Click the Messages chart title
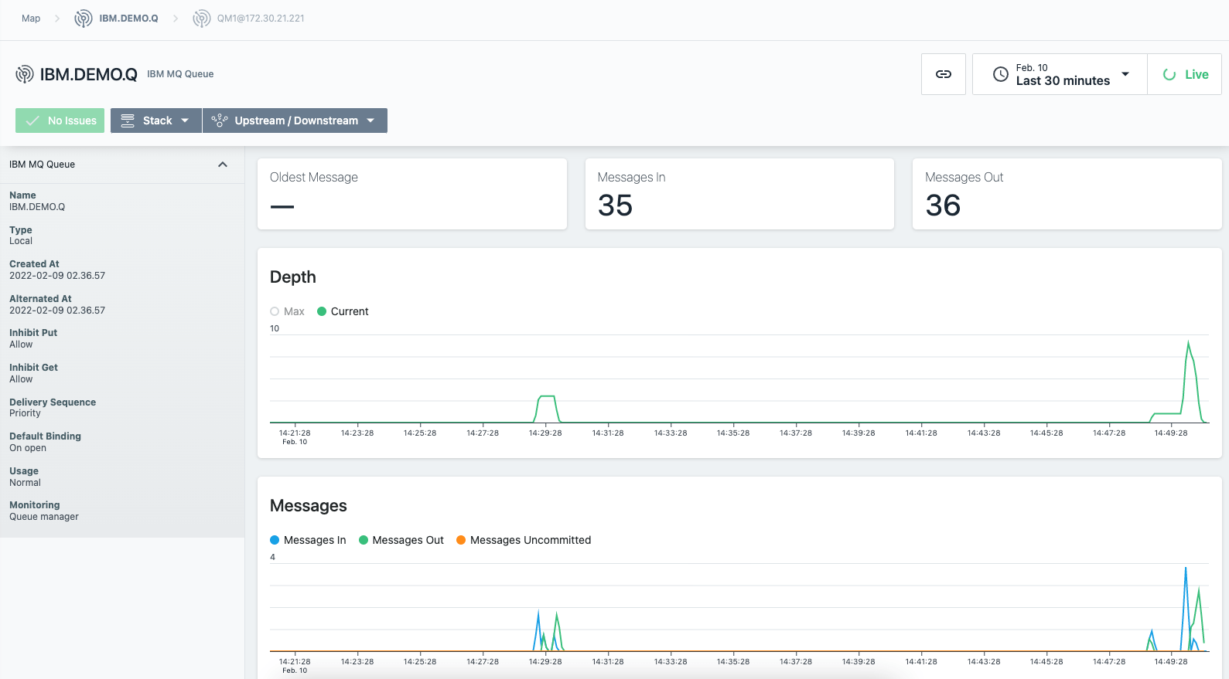The image size is (1229, 679). 309,506
